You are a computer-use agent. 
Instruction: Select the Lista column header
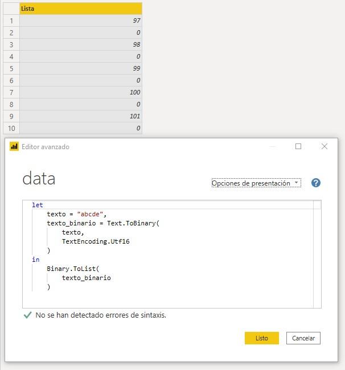(x=81, y=9)
